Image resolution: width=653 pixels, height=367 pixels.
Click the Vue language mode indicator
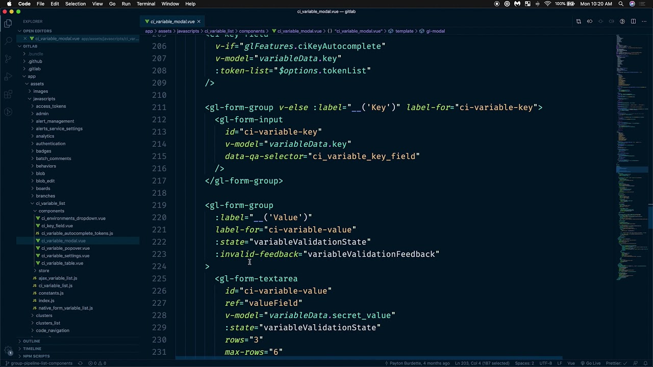571,363
